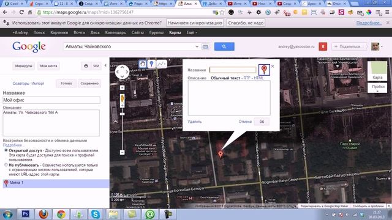Open the account avatar menu
392x220 pixels.
pos(377,46)
